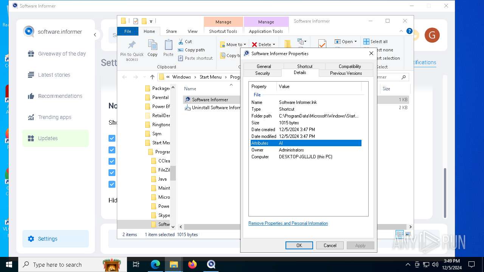The width and height of the screenshot is (484, 272).
Task: Click the Uninstall Software Informer file
Action: (213, 108)
